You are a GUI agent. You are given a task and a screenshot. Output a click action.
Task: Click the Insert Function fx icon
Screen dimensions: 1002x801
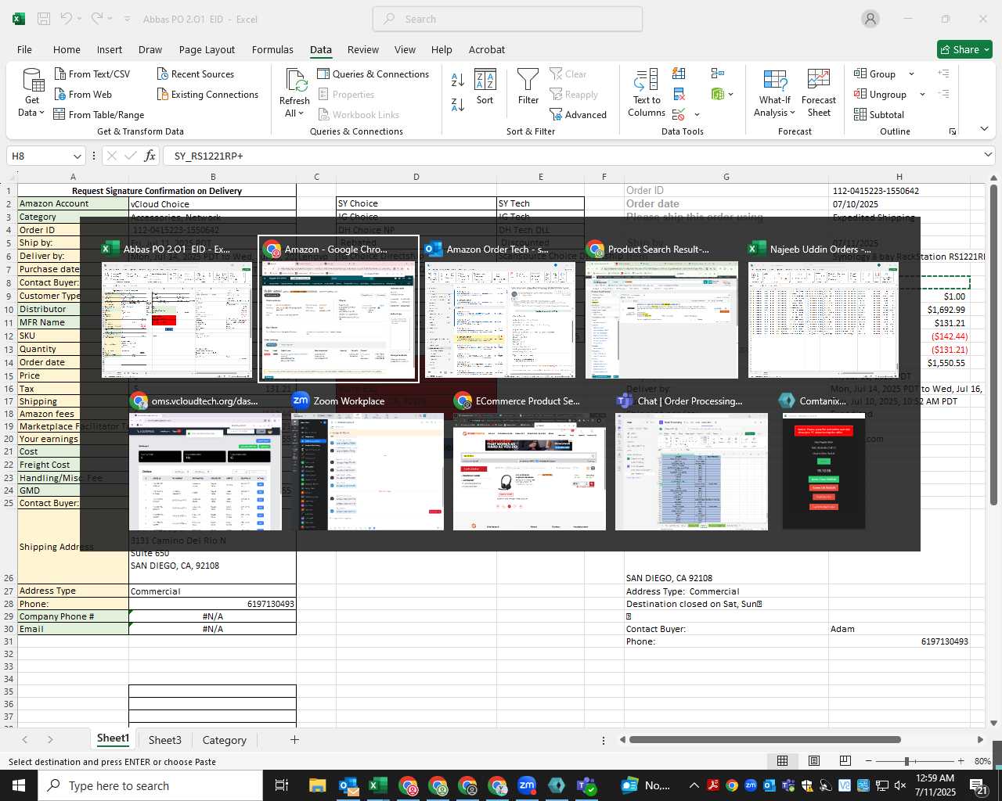coord(150,156)
